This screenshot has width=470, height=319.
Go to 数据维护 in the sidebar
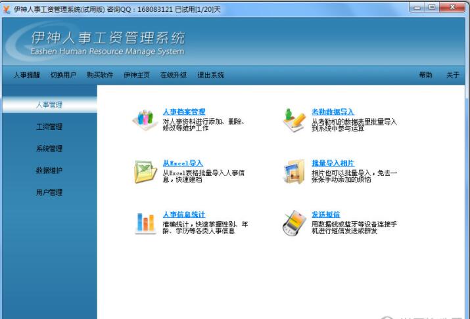[49, 171]
